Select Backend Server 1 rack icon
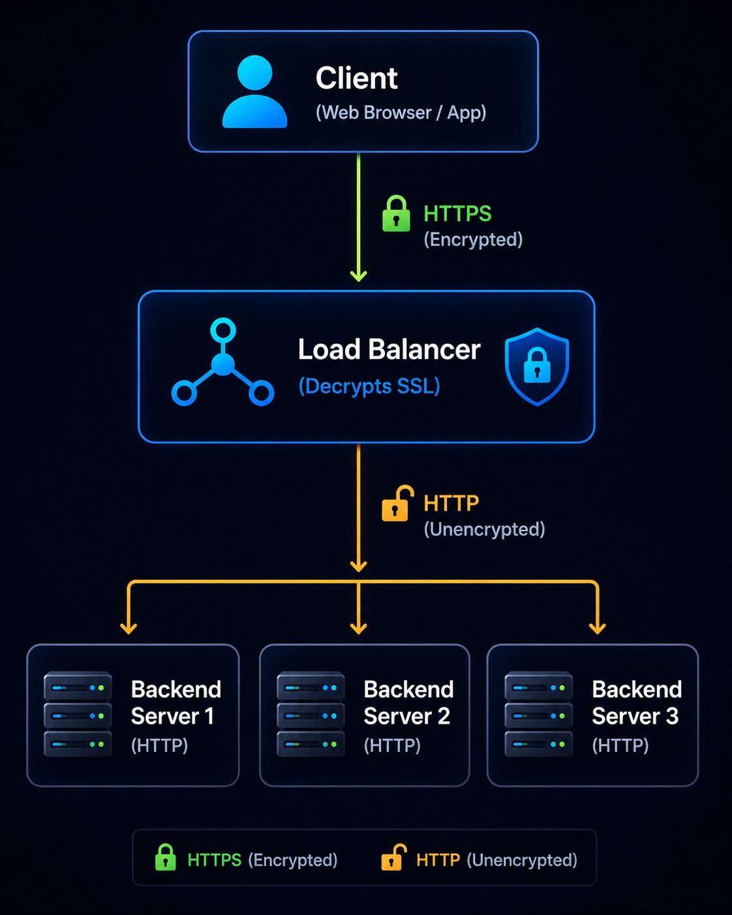This screenshot has height=915, width=732. pos(78,714)
